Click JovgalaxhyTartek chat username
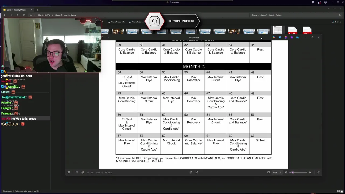 tap(13, 98)
